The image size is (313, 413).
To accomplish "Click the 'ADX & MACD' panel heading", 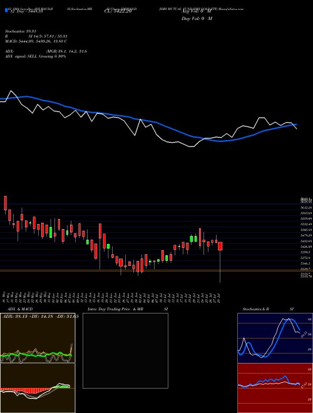I will click(20, 309).
